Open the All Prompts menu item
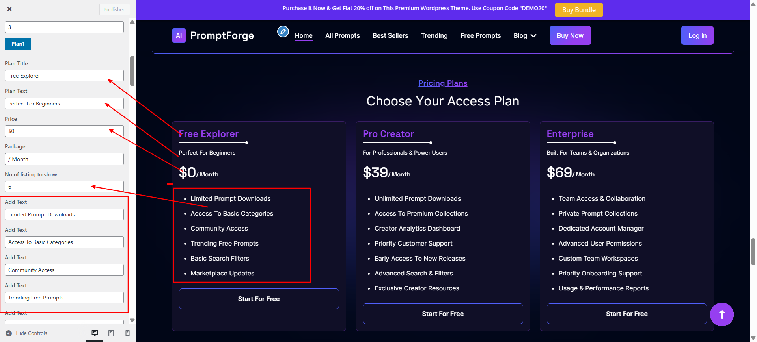 [x=343, y=36]
